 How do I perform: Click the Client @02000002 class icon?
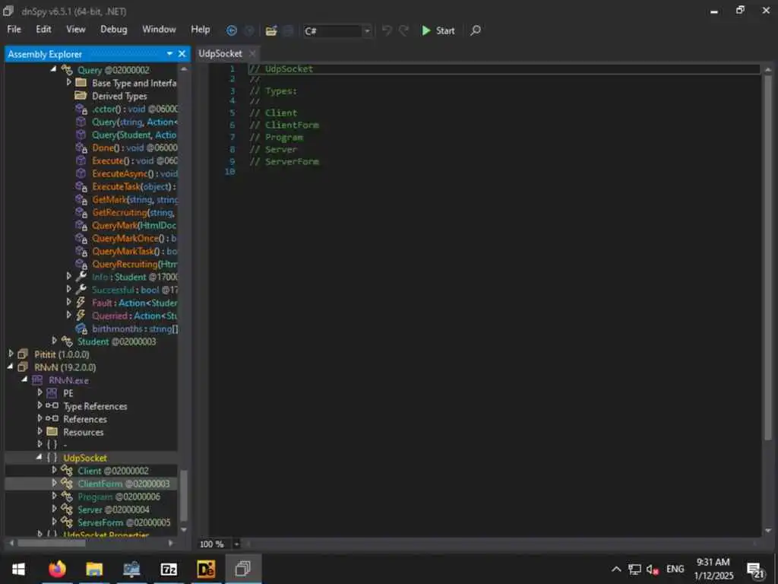pos(67,470)
